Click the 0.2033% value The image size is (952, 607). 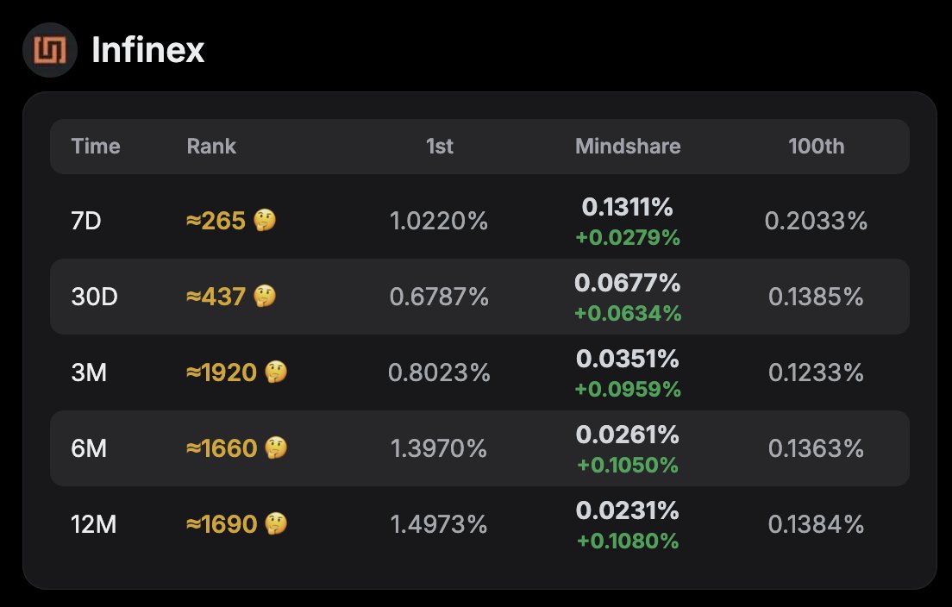pos(816,221)
